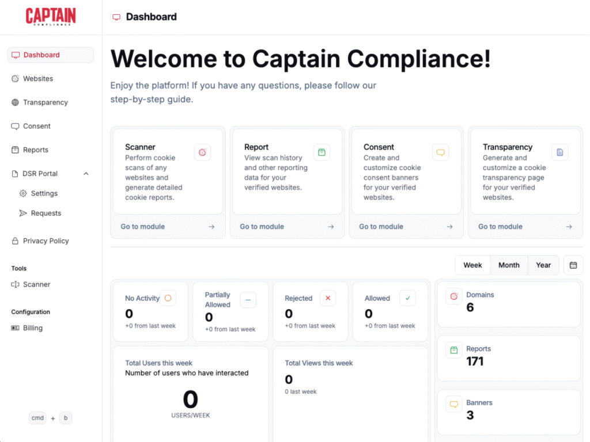Click the Transparency card arrow
The image size is (590, 442).
(x=569, y=227)
